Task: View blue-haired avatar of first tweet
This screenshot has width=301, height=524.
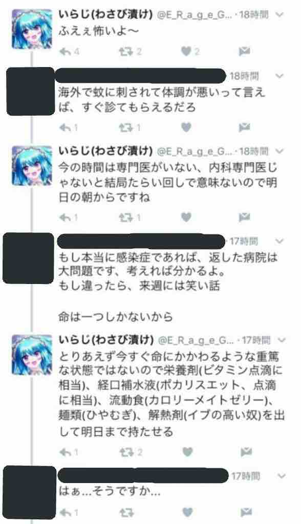Action: [x=32, y=29]
